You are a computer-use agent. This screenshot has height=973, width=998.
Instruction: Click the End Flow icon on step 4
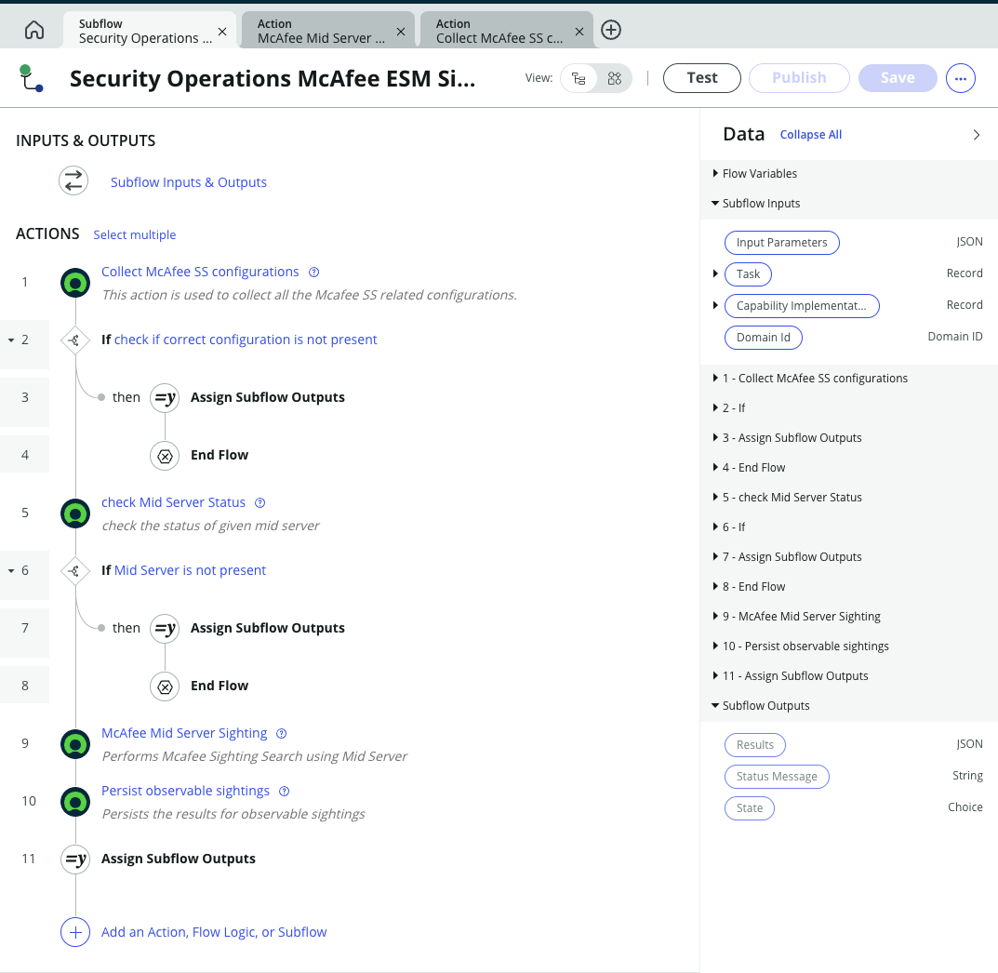165,457
